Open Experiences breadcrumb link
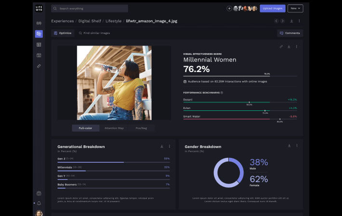 pos(63,21)
